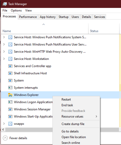Click the Fewer details circular arrow icon
The image size is (121, 145).
click(x=5, y=138)
